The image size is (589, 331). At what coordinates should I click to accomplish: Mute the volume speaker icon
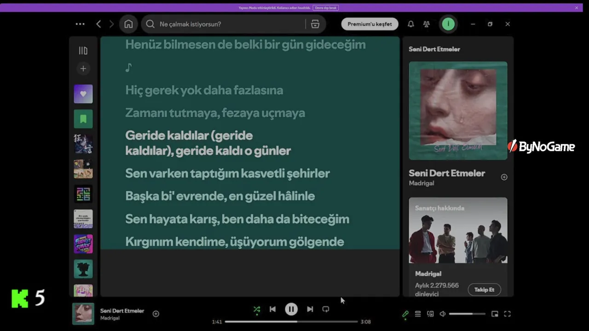[x=443, y=314]
